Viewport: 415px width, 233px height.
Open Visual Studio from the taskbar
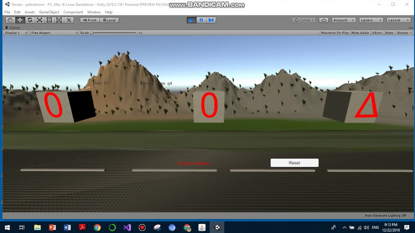(x=127, y=227)
